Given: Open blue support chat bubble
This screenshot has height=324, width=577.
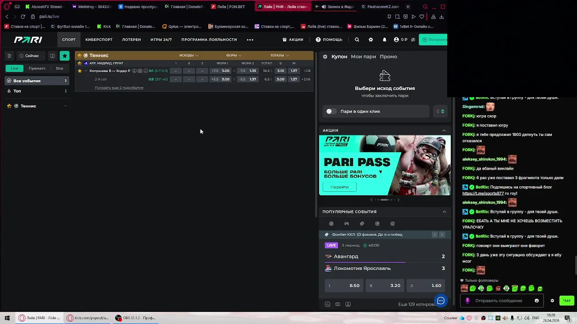Looking at the screenshot, I should [x=441, y=301].
